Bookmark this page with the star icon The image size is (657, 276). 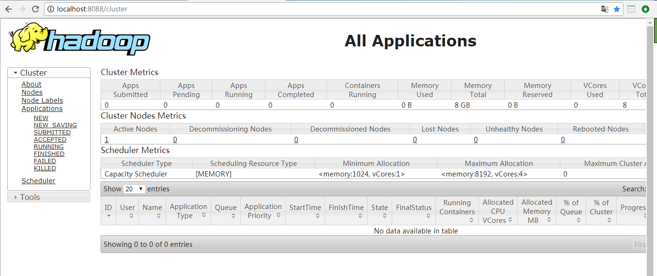(x=617, y=9)
